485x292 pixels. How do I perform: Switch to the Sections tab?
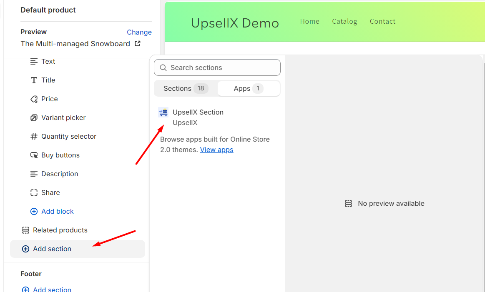click(x=186, y=88)
